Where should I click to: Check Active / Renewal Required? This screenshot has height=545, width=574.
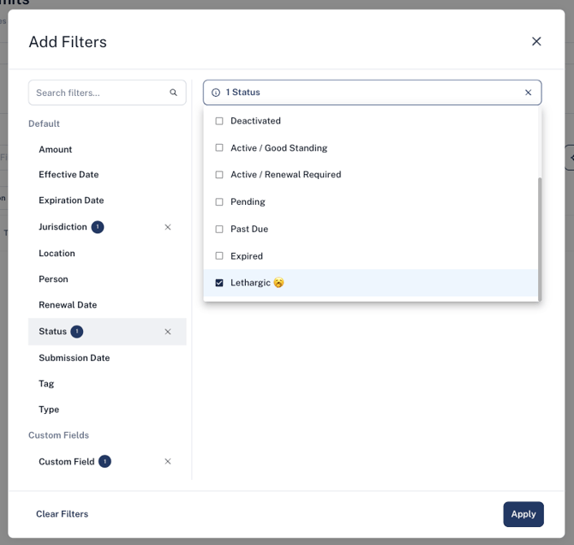point(219,175)
